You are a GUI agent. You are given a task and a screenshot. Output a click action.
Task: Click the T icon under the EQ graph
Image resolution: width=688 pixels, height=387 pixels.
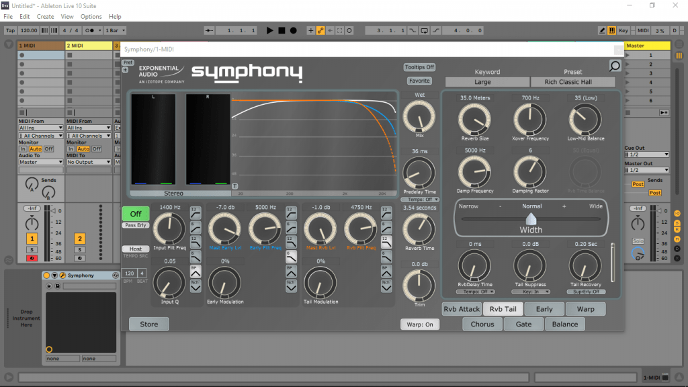pyautogui.click(x=234, y=186)
